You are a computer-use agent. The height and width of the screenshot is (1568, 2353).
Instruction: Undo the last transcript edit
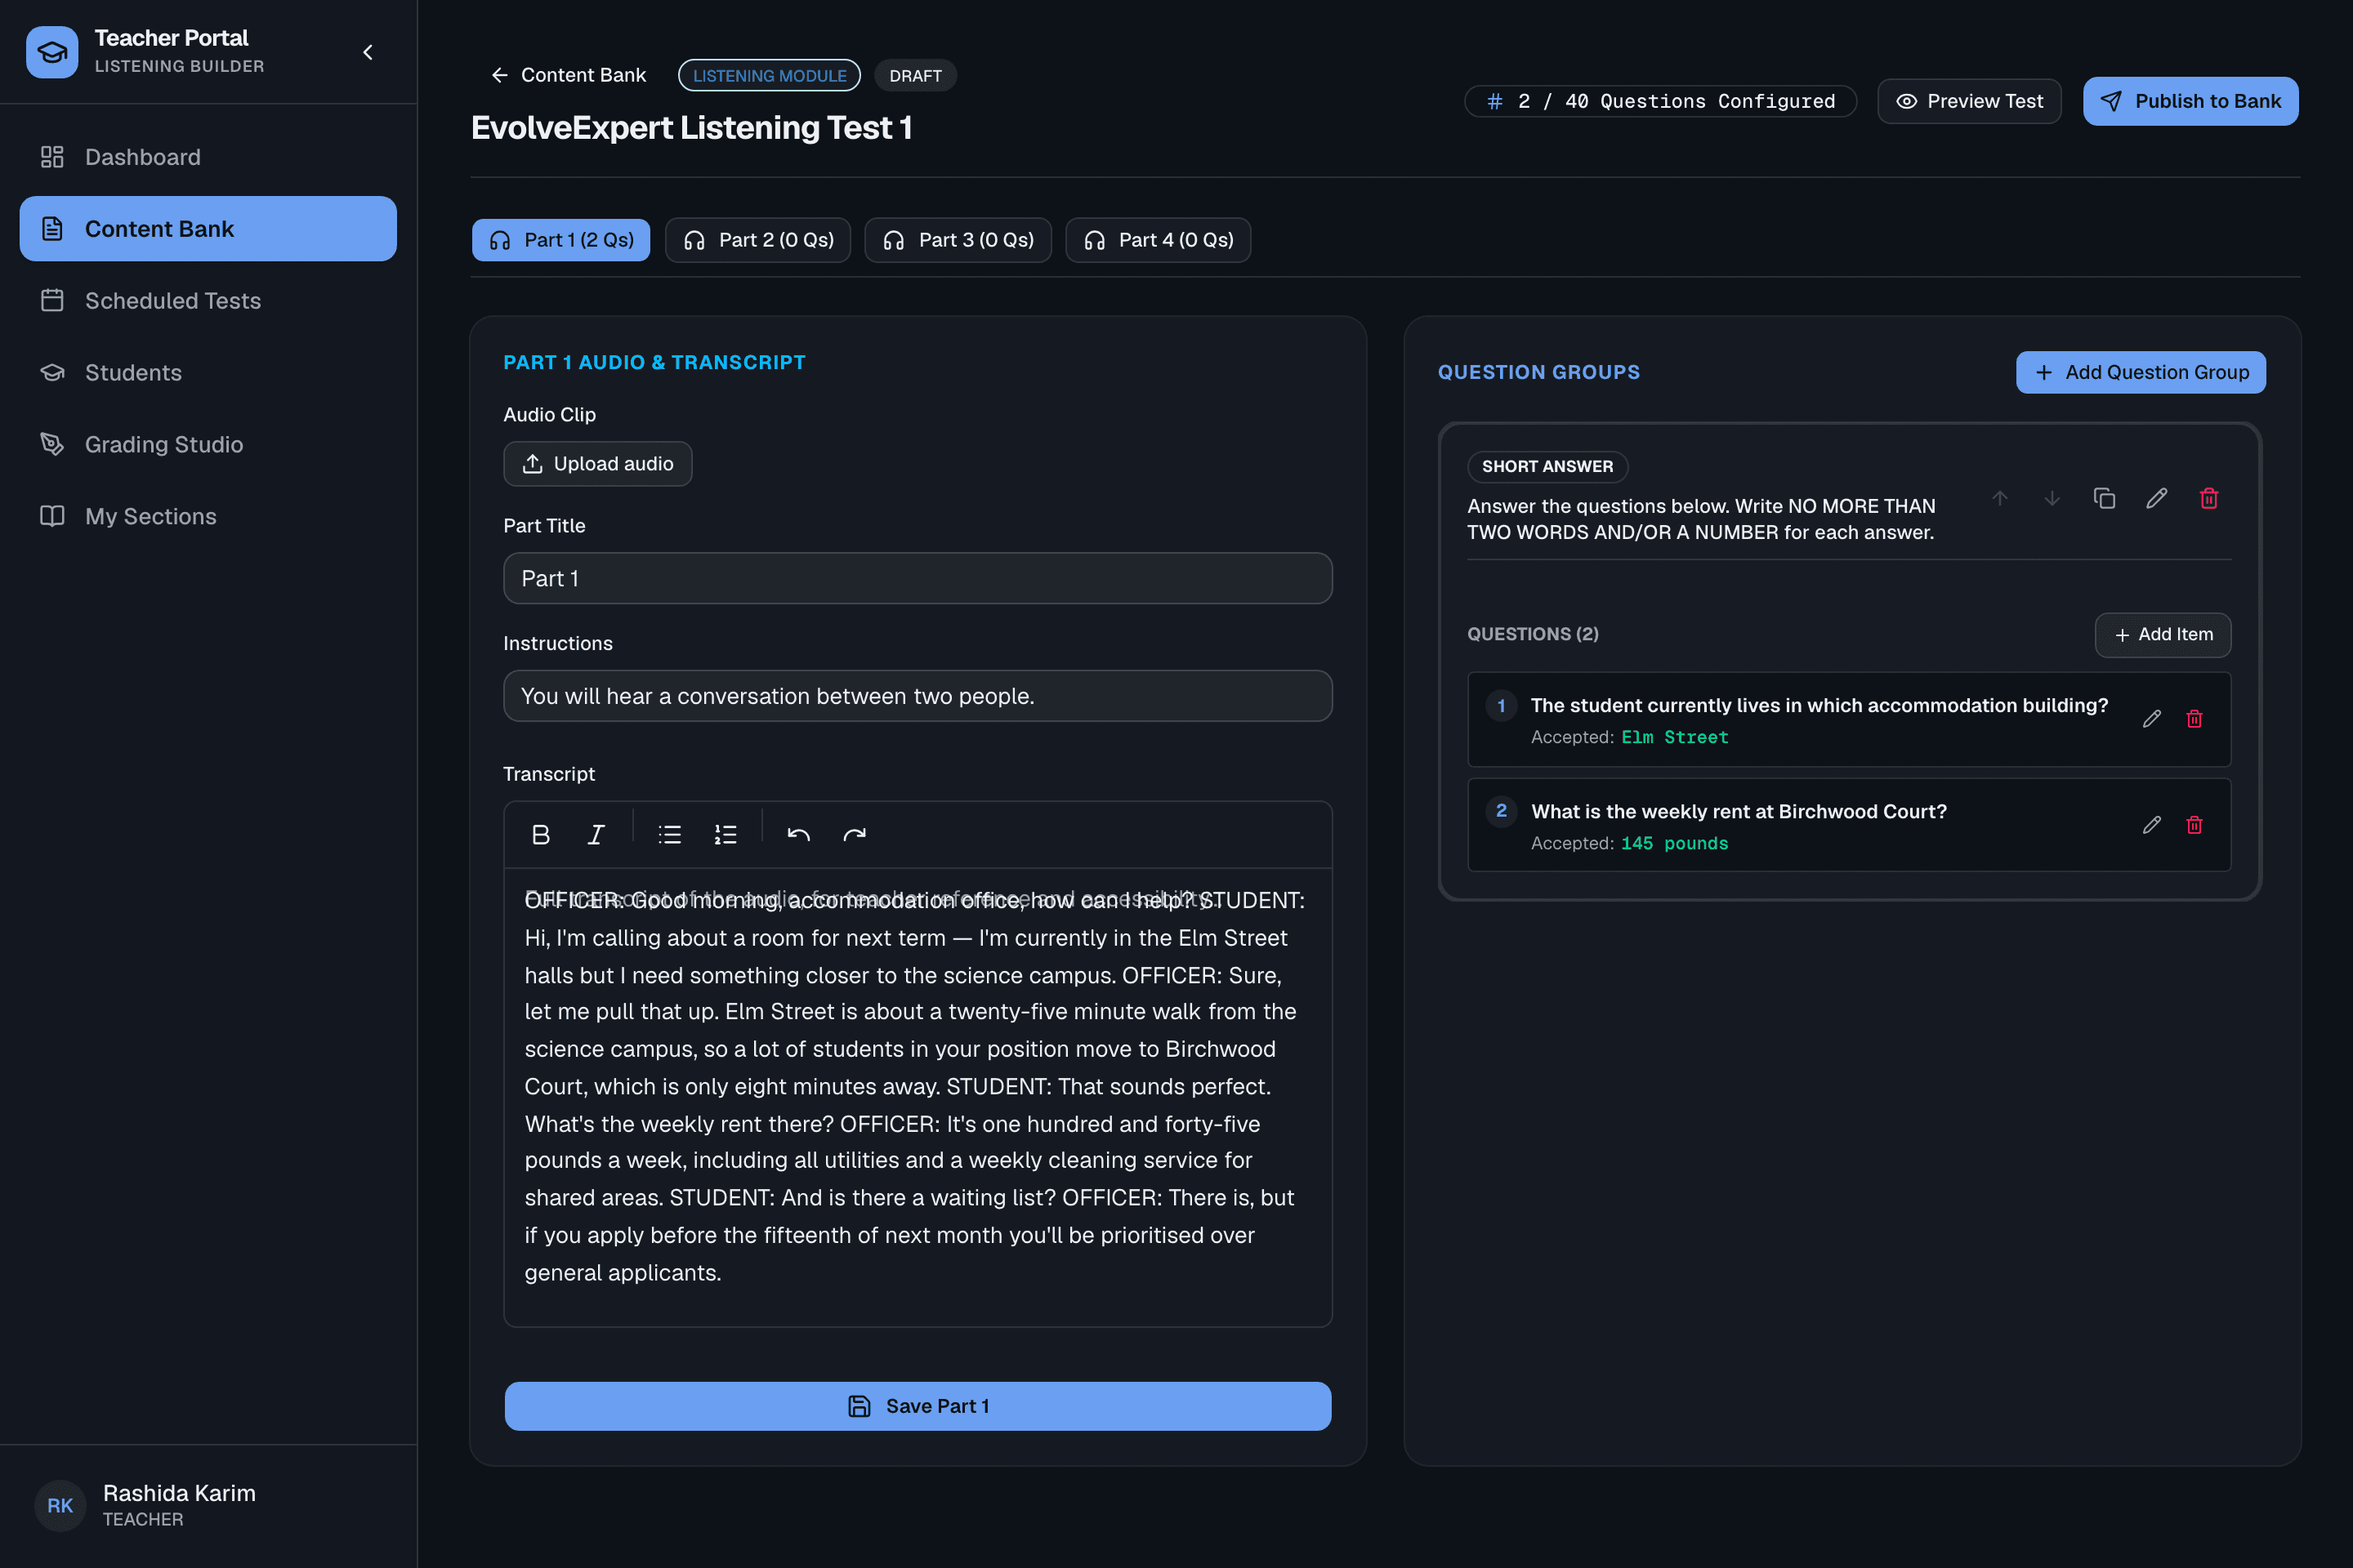pos(798,835)
